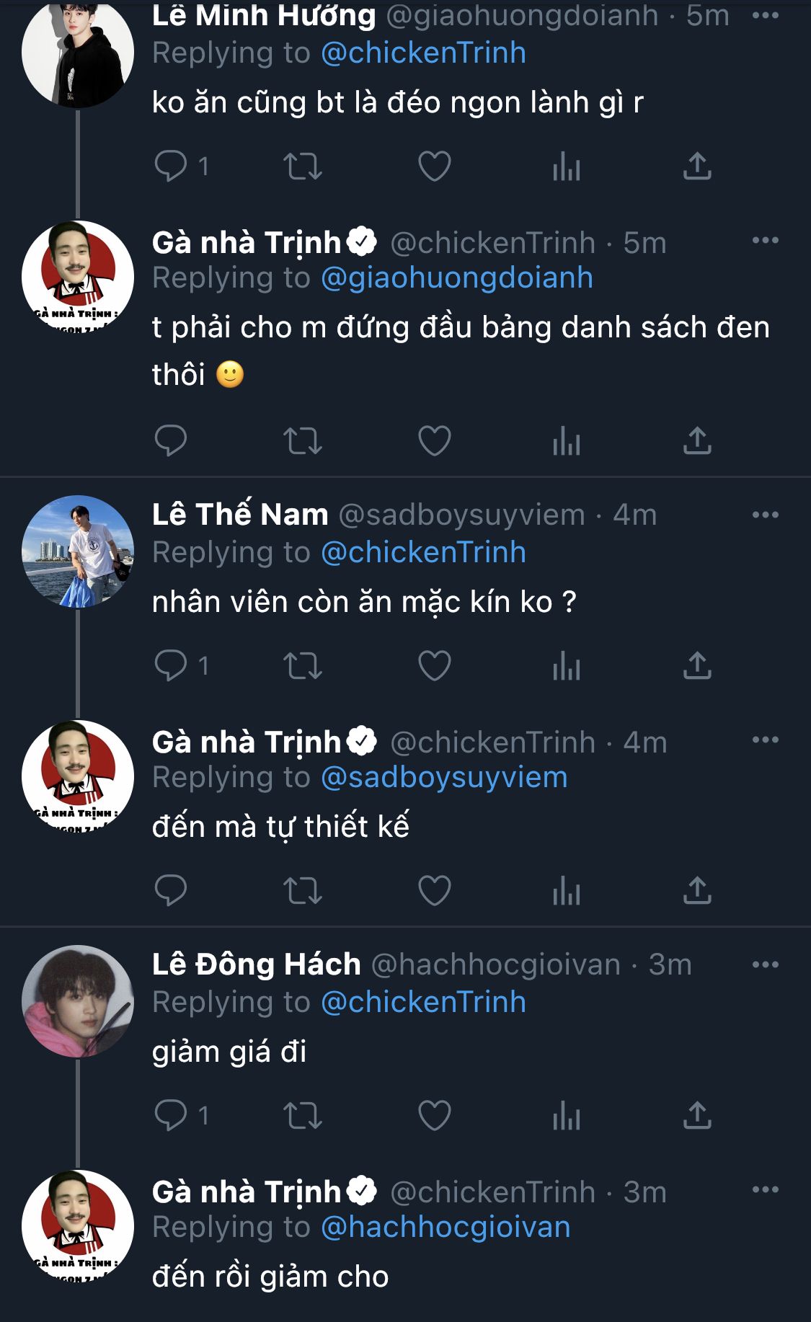Reply to Lê Thế Nam's tweet

(x=172, y=665)
